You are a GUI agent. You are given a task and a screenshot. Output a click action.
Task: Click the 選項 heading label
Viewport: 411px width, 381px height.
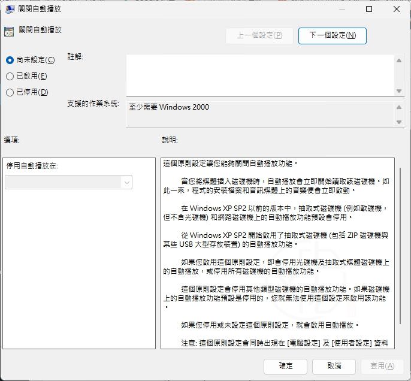12,140
